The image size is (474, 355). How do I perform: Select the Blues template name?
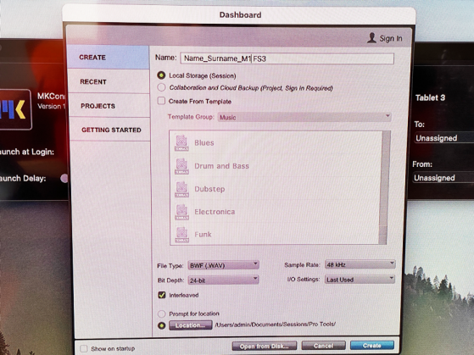[x=204, y=143]
